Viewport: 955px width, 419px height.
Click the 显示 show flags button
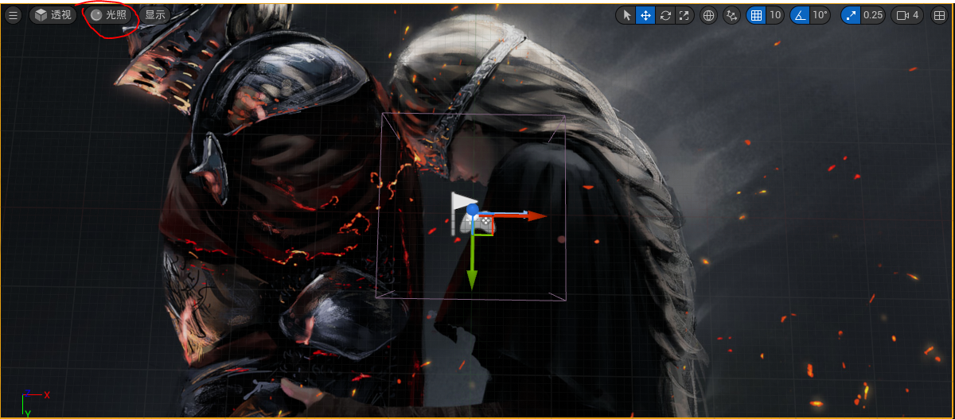coord(155,15)
